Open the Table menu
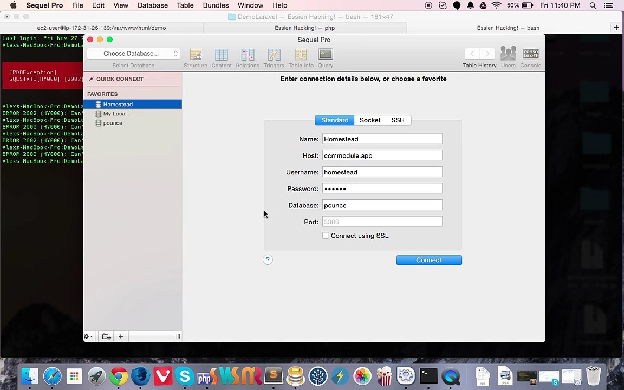 (x=185, y=5)
